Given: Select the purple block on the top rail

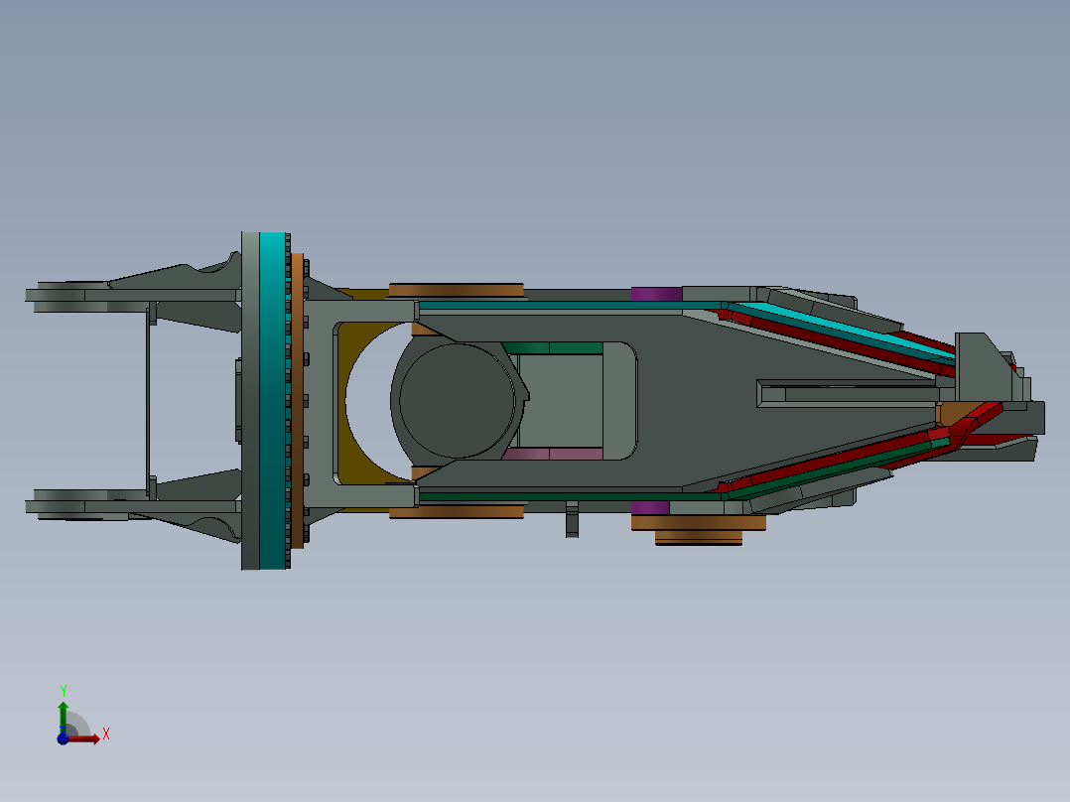Looking at the screenshot, I should 656,294.
